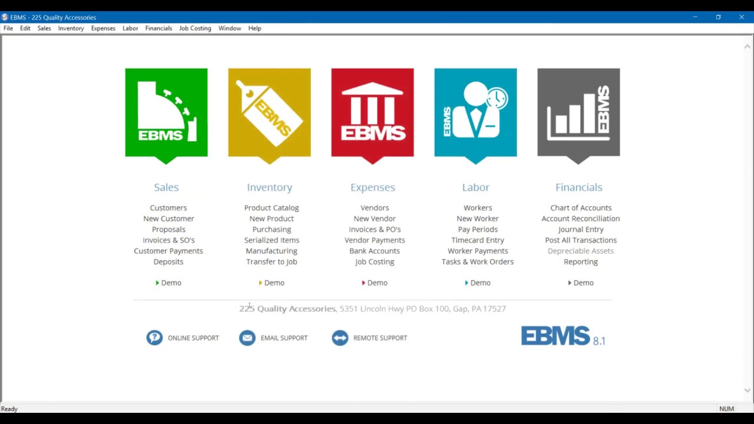Viewport: 754px width, 424px height.
Task: Open the Expenses menu in menu bar
Action: pos(103,28)
